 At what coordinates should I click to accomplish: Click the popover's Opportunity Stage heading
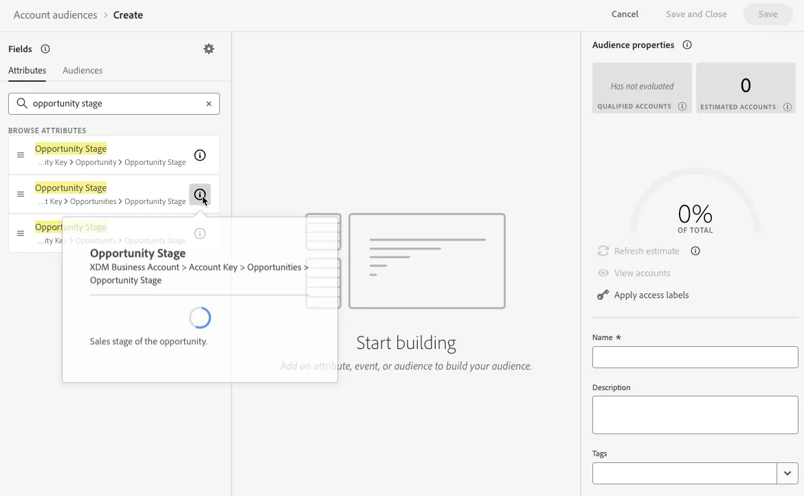point(138,253)
